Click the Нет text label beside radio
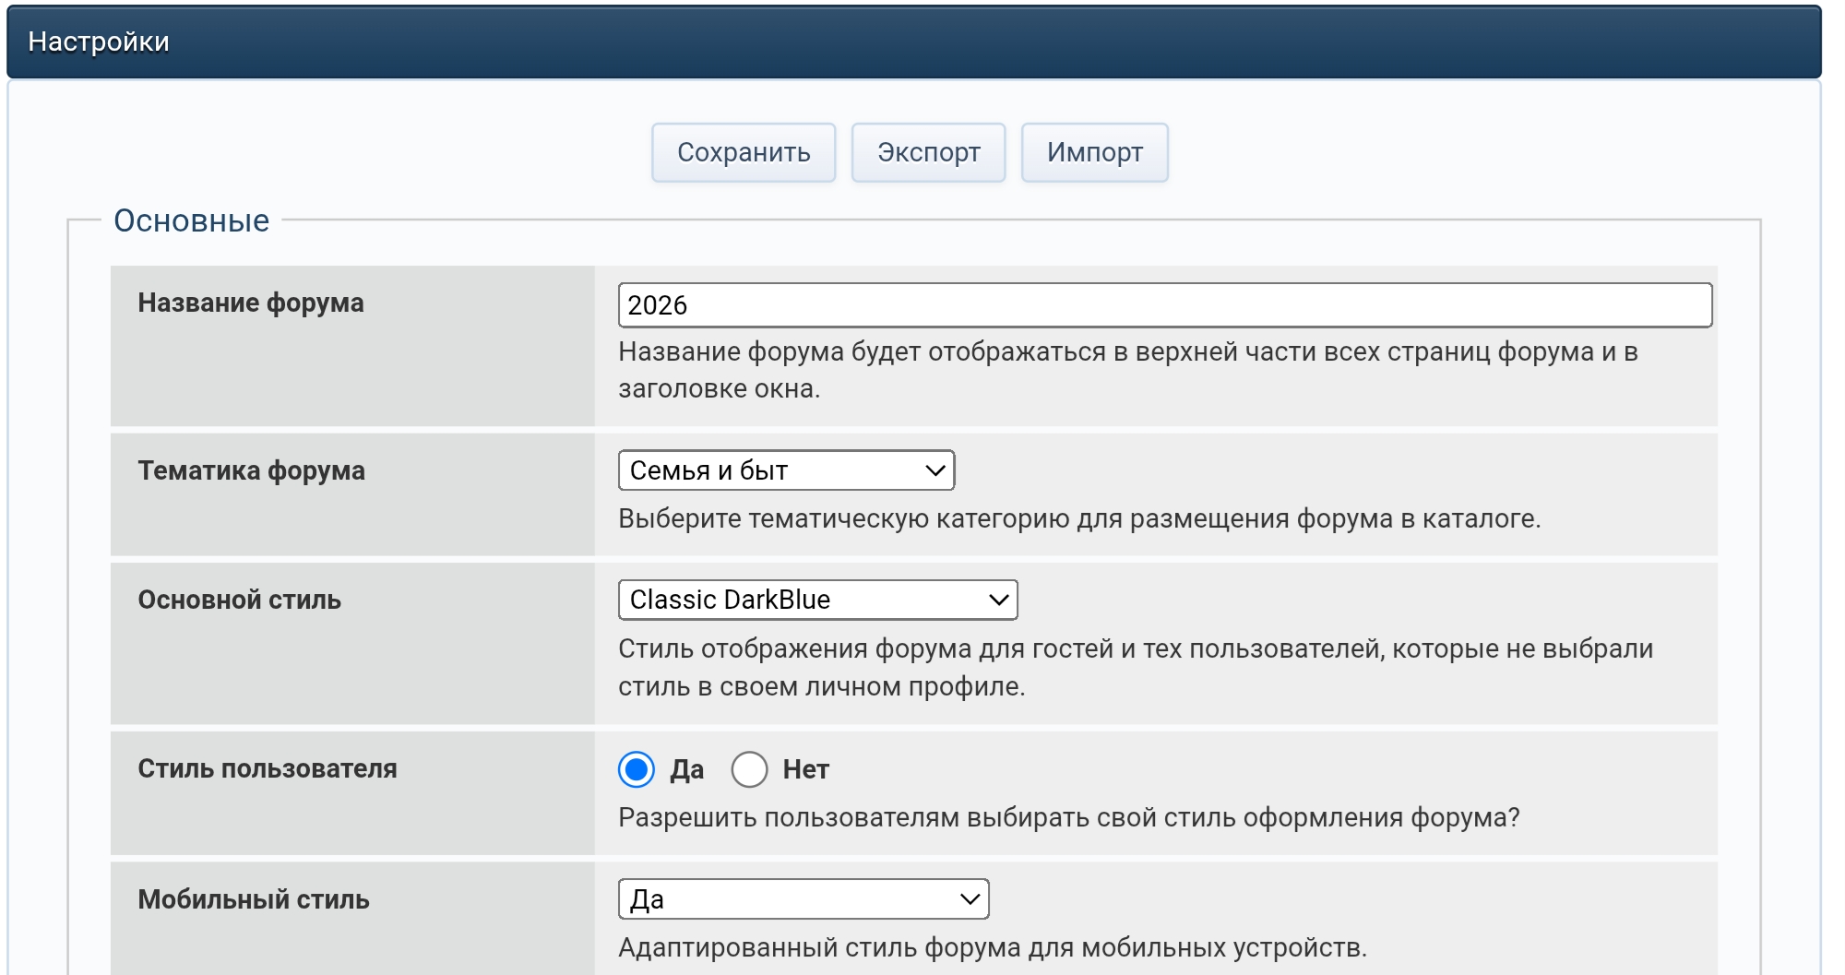Viewport: 1845px width, 975px height. (x=805, y=769)
